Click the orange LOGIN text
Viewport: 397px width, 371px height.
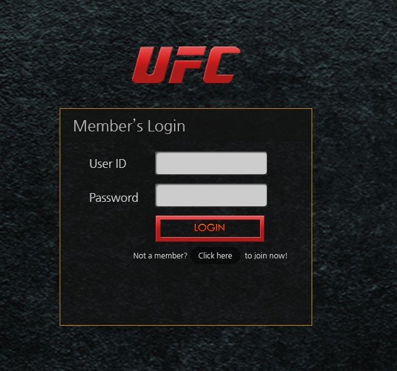(210, 228)
